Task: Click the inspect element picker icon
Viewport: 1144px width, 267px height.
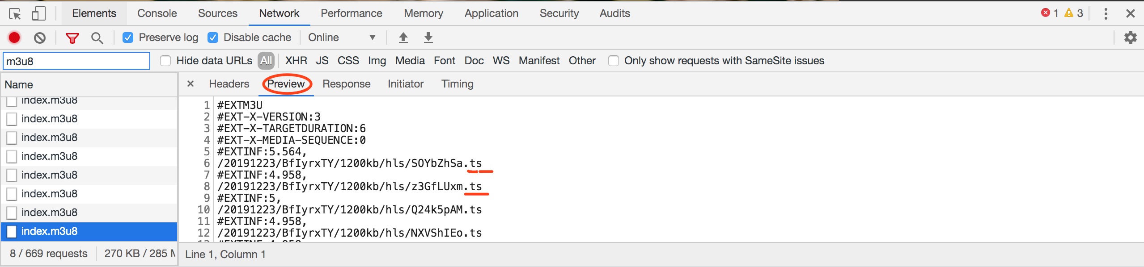Action: click(15, 14)
